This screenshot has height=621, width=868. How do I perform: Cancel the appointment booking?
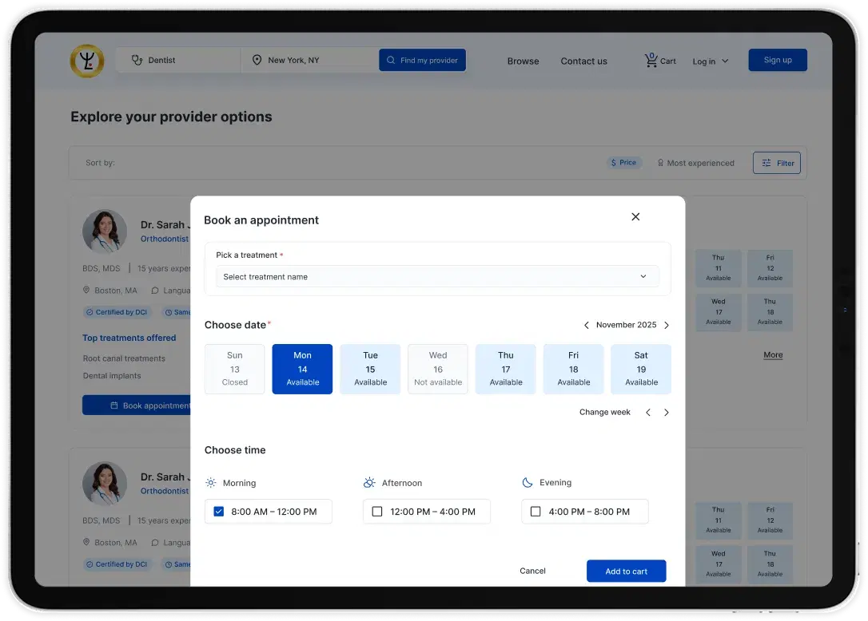tap(532, 571)
